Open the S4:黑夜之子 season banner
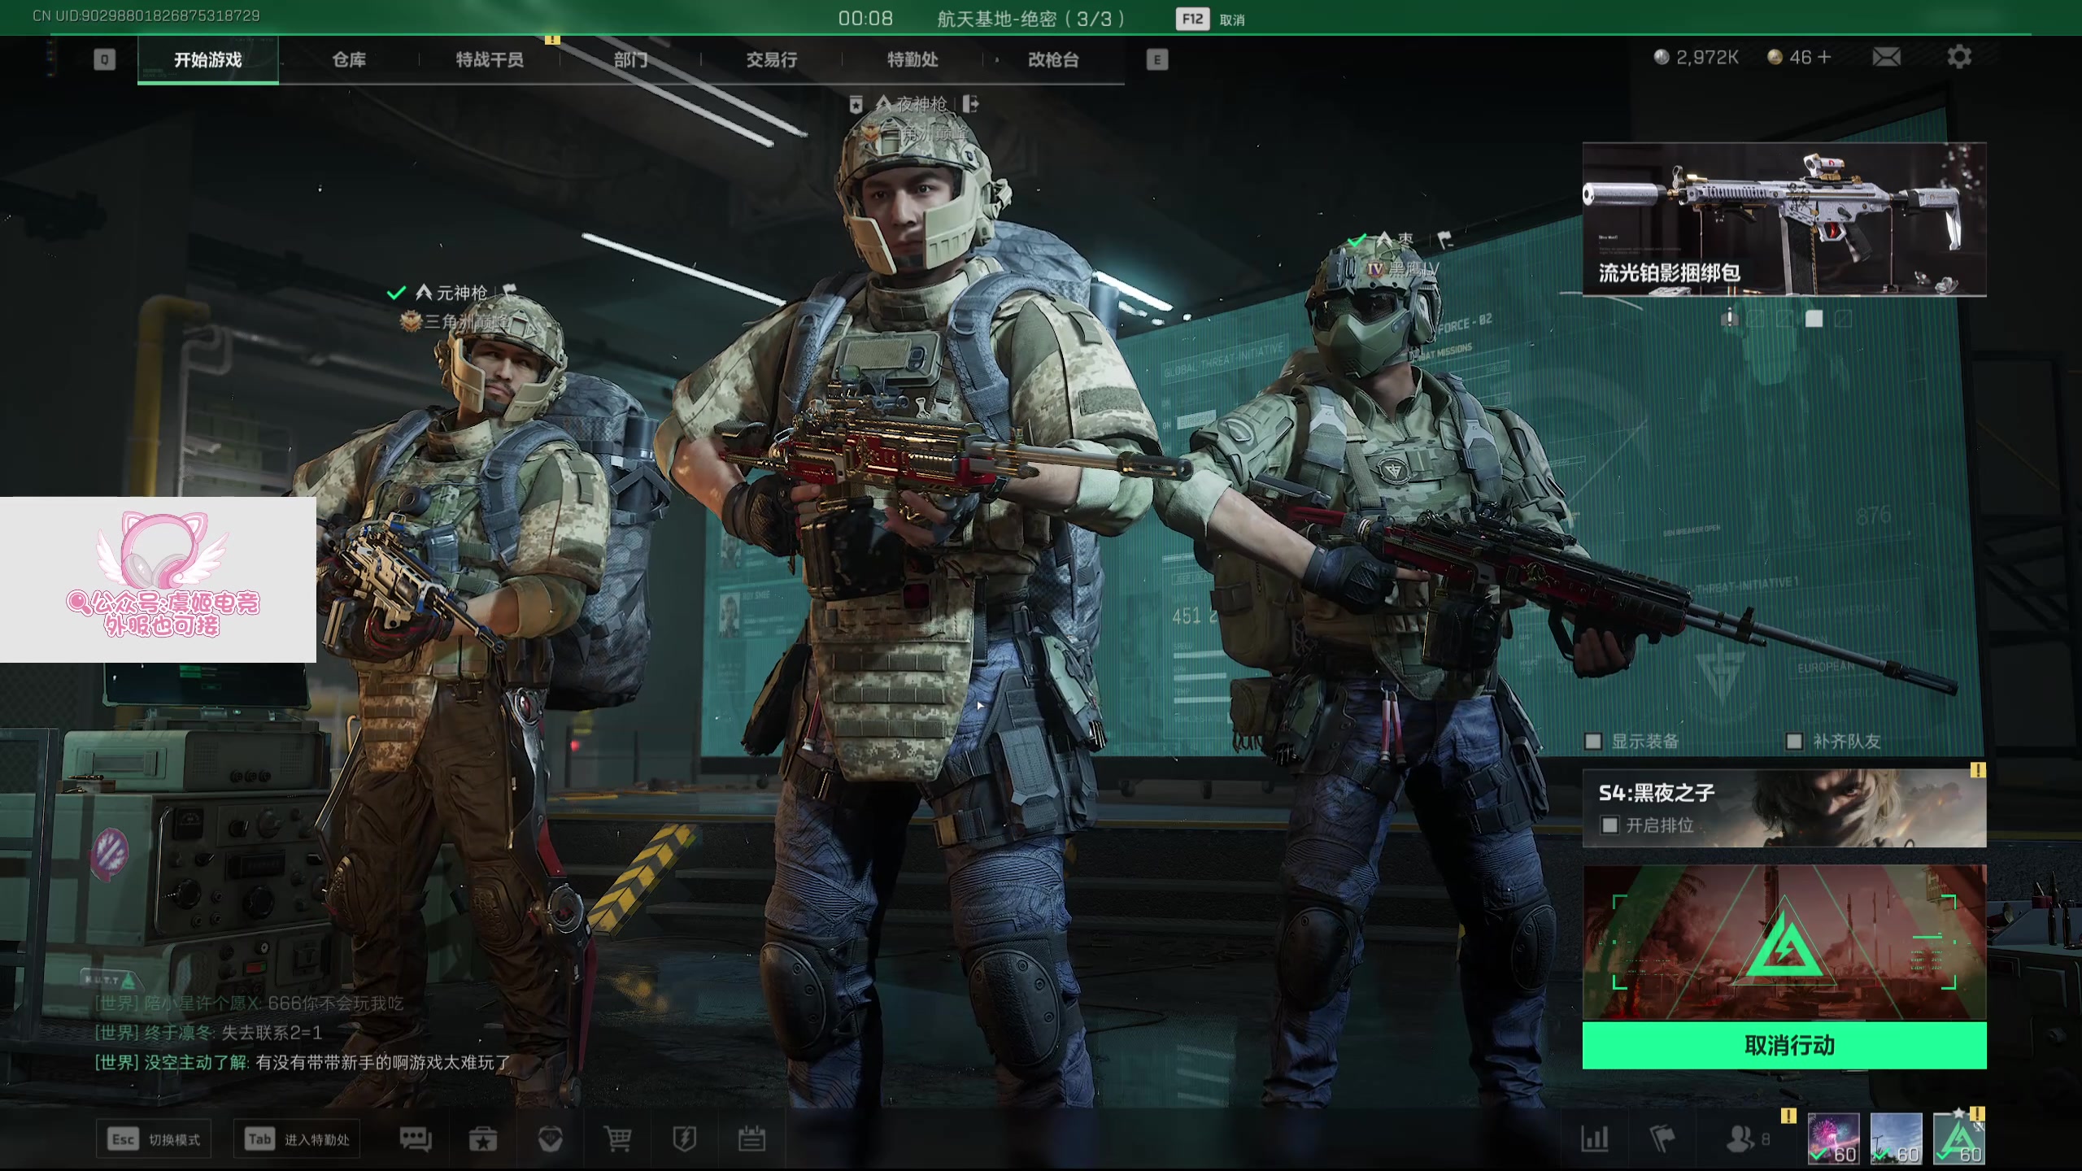The width and height of the screenshot is (2082, 1171). [1784, 808]
